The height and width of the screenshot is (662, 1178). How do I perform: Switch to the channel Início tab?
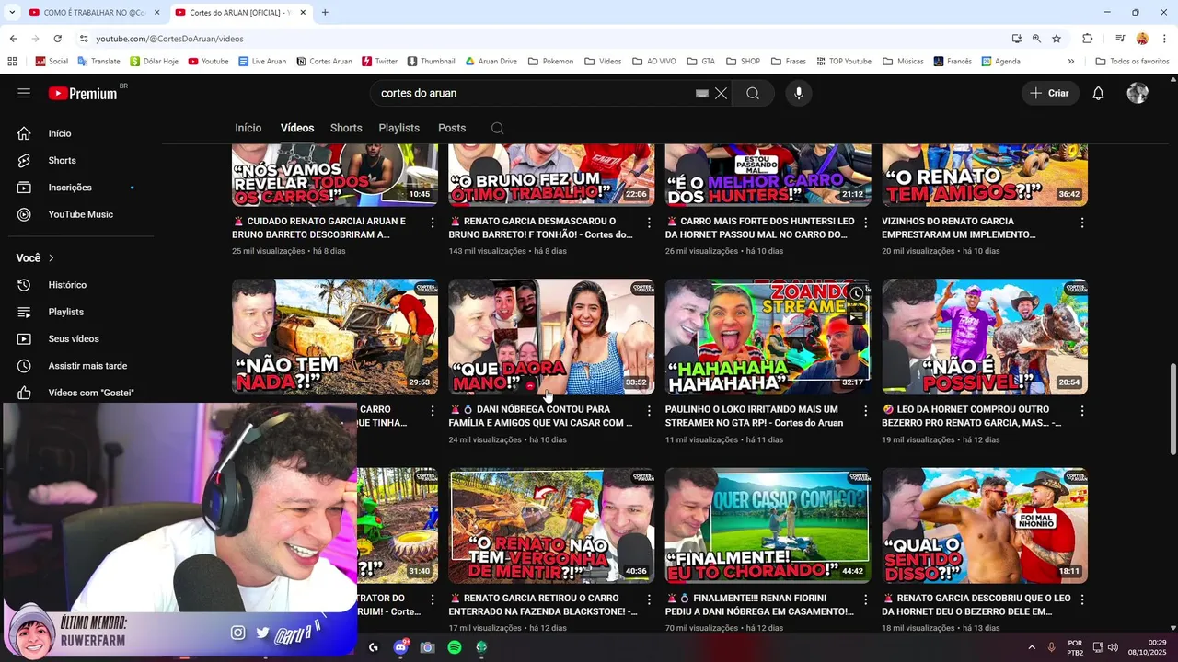tap(248, 128)
